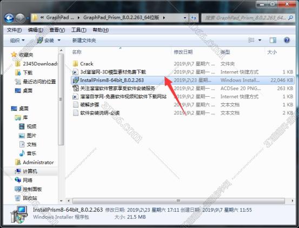299x228 pixels.
Task: Select the file named 破解步骤
Action: point(90,105)
